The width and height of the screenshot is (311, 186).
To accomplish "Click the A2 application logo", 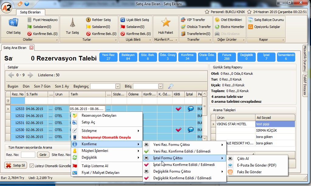I will (x=7, y=8).
